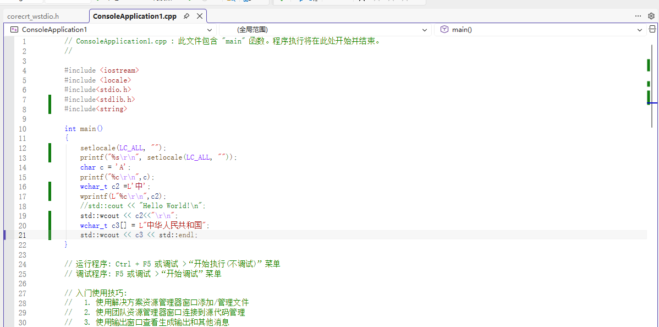Click the first comment line about main 函数
659x327 pixels.
pyautogui.click(x=223, y=41)
